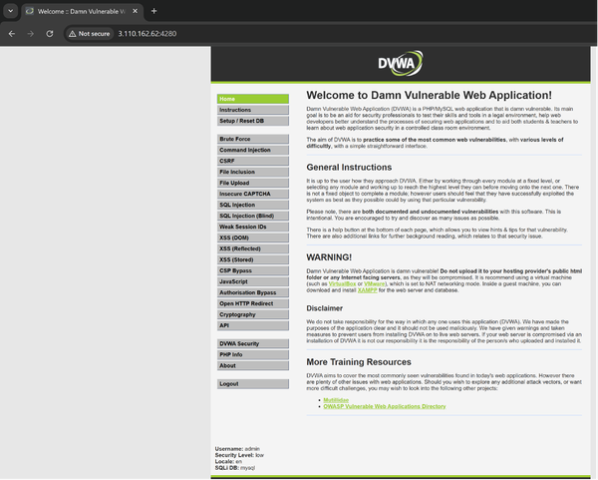This screenshot has height=480, width=598.
Task: Reload the page with the refresh icon
Action: tap(51, 33)
